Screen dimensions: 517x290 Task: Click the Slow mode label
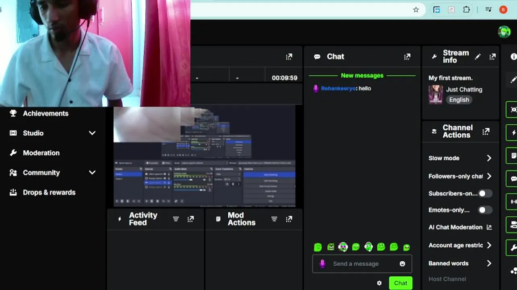click(x=444, y=158)
